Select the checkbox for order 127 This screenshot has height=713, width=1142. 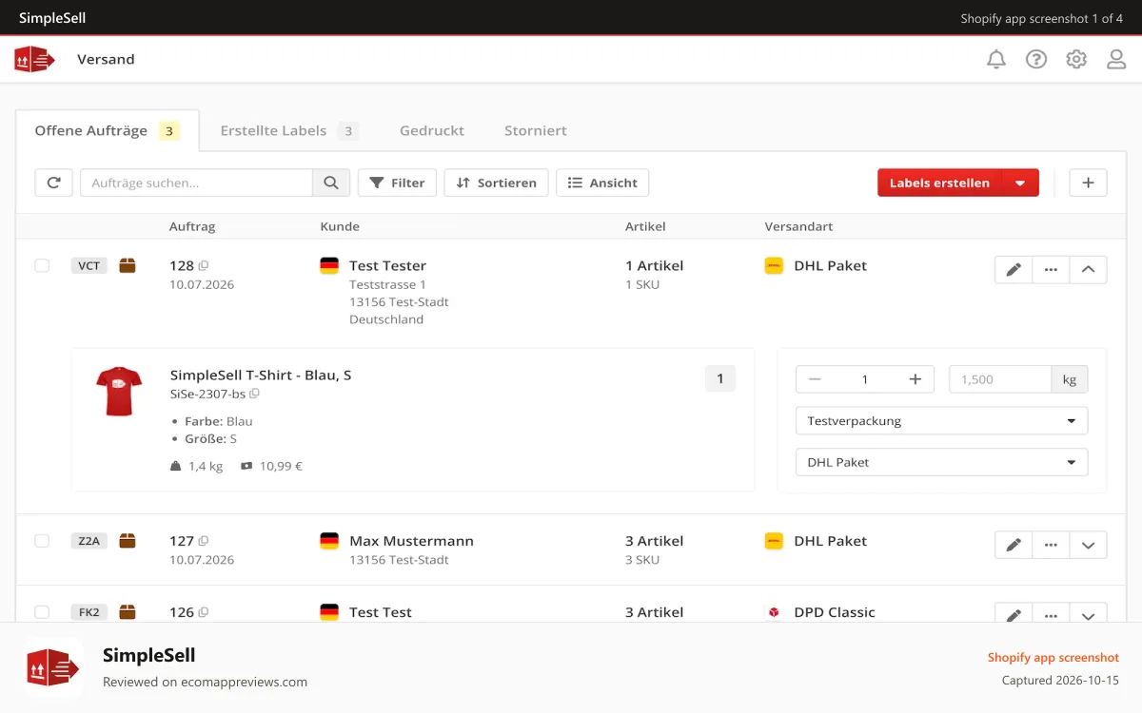click(42, 540)
